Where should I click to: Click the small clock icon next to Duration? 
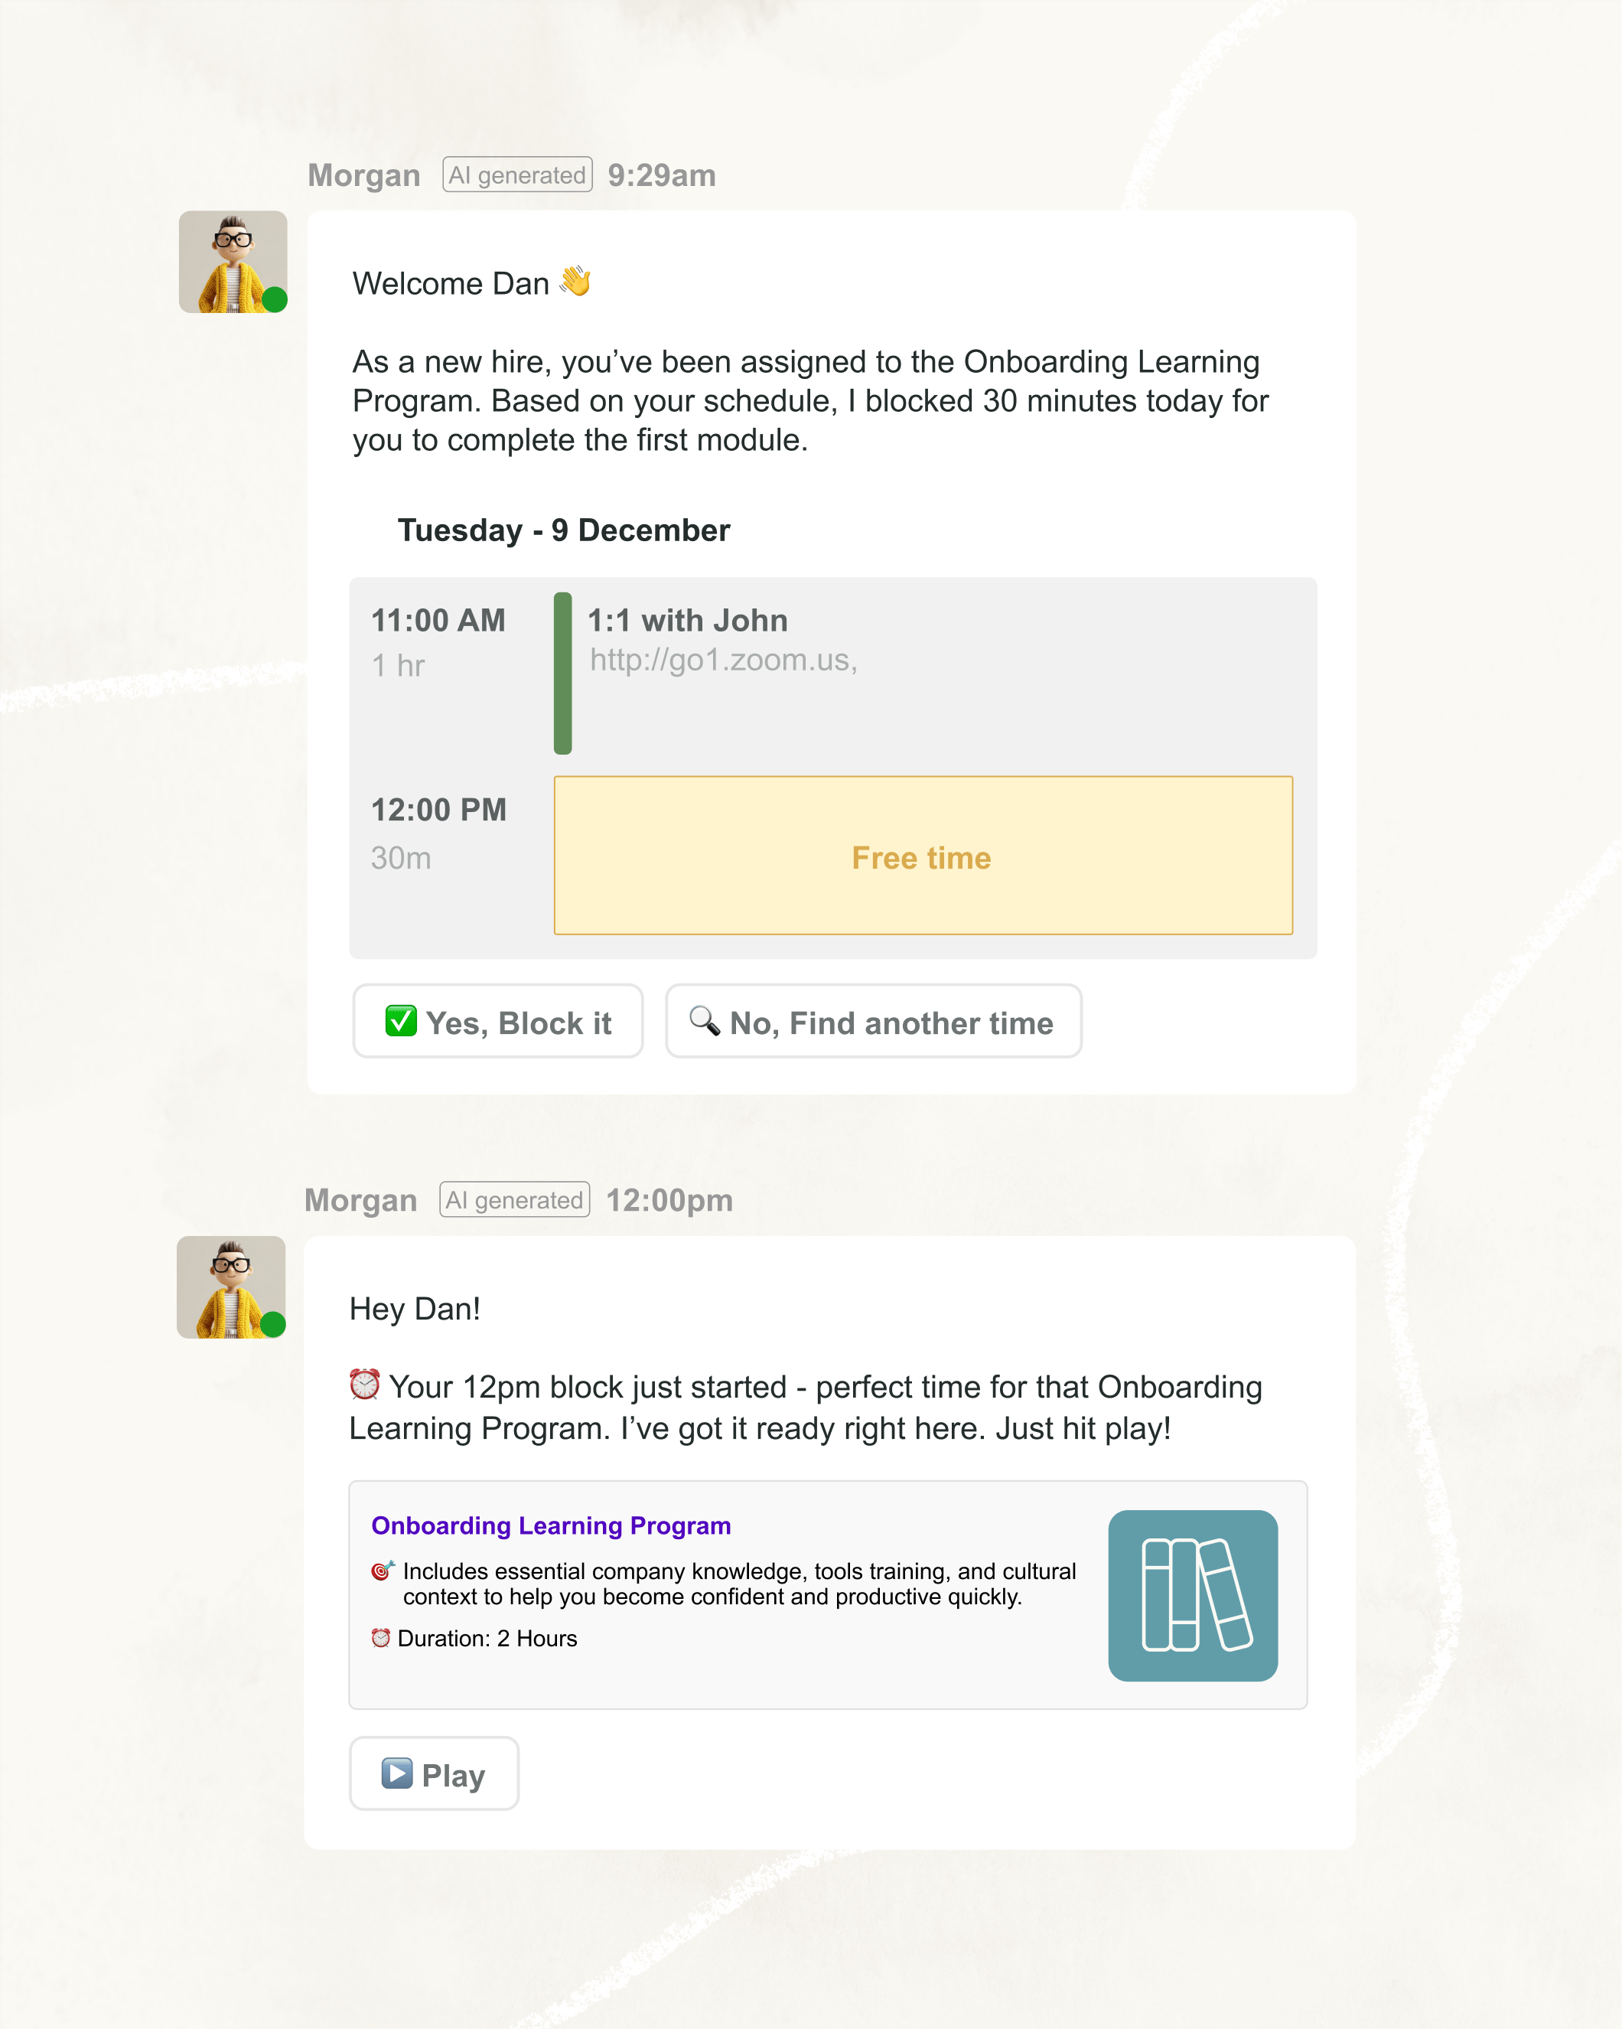(380, 1639)
